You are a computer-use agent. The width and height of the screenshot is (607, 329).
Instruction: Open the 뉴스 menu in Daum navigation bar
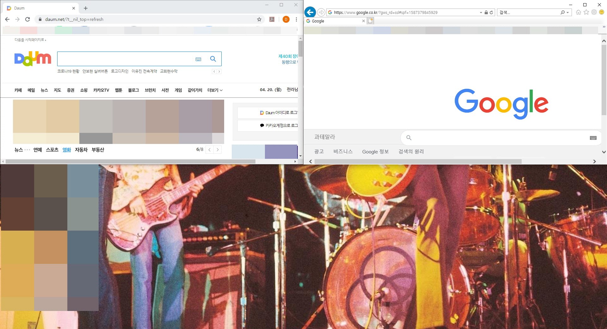44,90
